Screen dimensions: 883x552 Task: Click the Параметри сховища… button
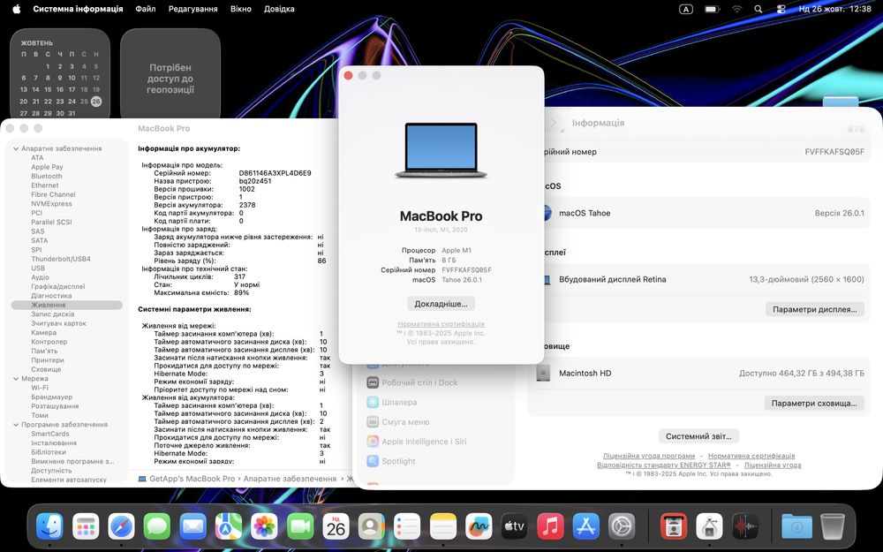(x=814, y=404)
